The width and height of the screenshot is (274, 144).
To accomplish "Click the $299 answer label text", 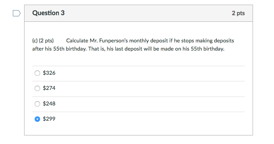I will 49,119.
